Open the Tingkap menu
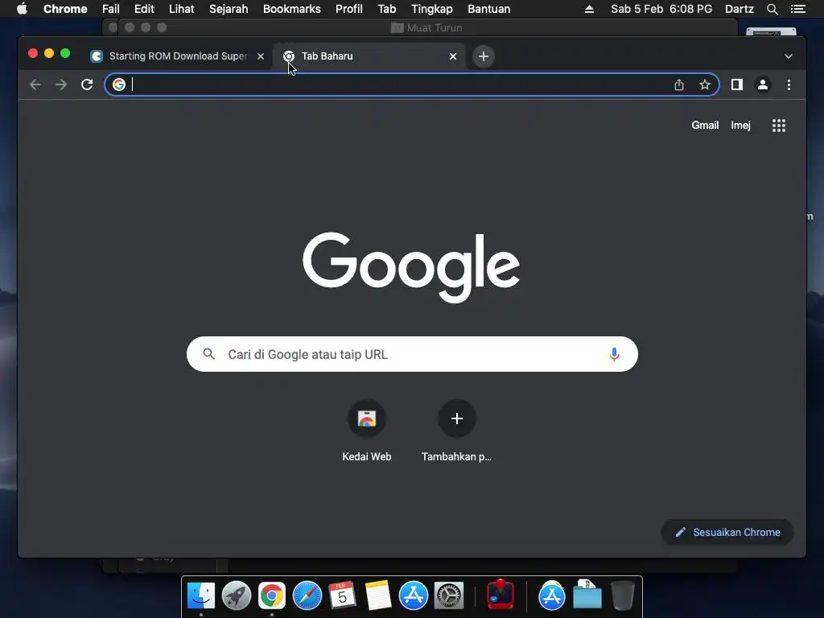 [x=431, y=9]
